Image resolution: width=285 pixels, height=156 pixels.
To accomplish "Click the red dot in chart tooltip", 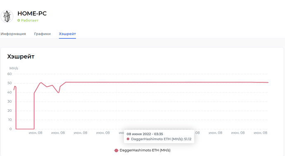I will coord(128,139).
